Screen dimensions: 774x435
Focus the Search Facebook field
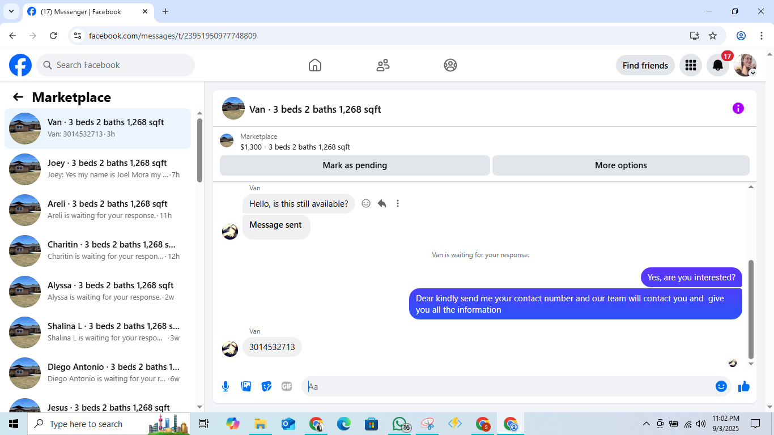[116, 65]
